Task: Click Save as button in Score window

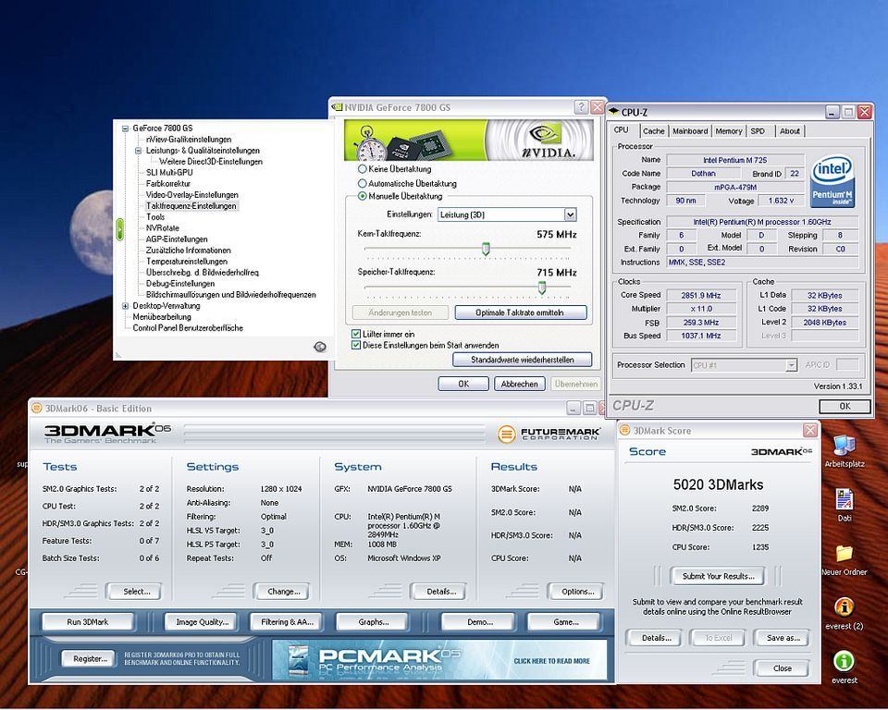Action: (x=783, y=638)
